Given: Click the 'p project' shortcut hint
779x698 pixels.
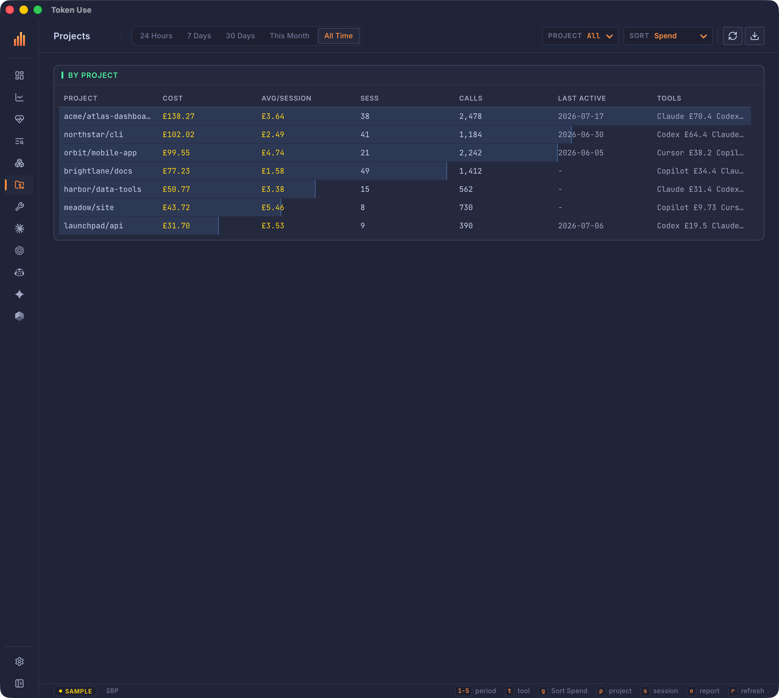Looking at the screenshot, I should point(614,691).
